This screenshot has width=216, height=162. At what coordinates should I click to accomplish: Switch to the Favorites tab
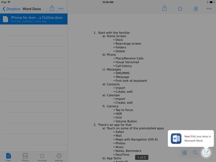[42, 157]
